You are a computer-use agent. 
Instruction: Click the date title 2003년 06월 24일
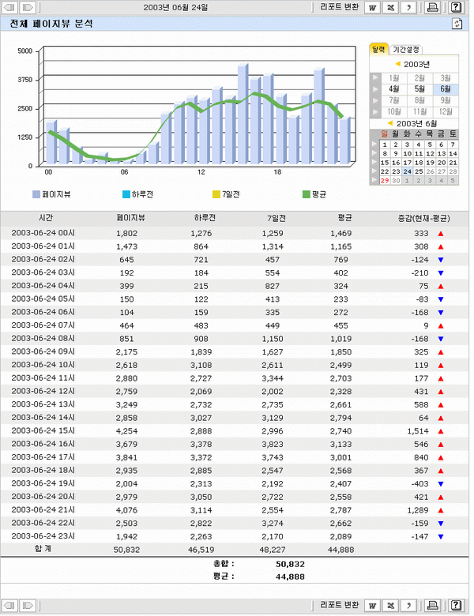[175, 7]
